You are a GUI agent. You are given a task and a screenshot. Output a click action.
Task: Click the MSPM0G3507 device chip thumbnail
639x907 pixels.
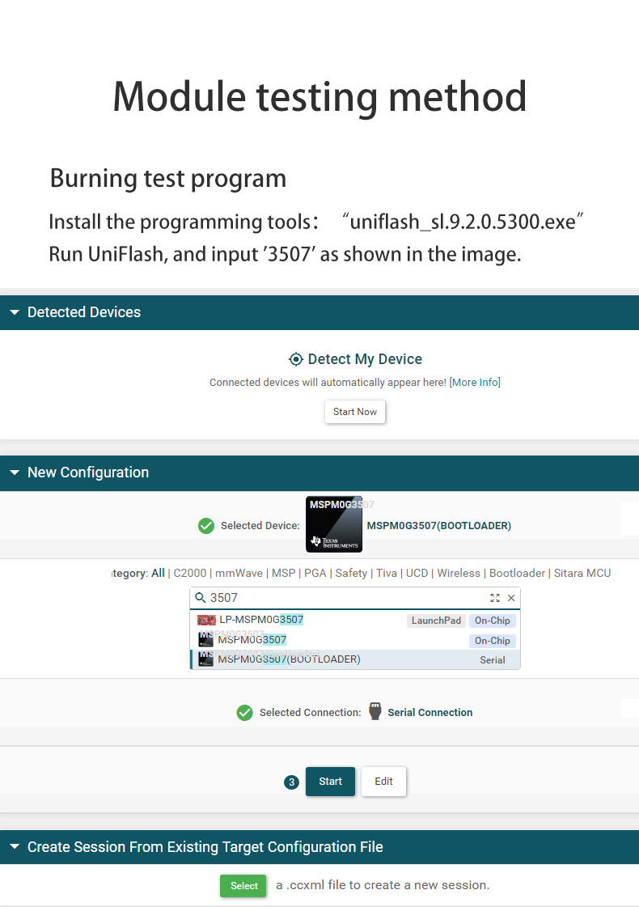(x=333, y=525)
